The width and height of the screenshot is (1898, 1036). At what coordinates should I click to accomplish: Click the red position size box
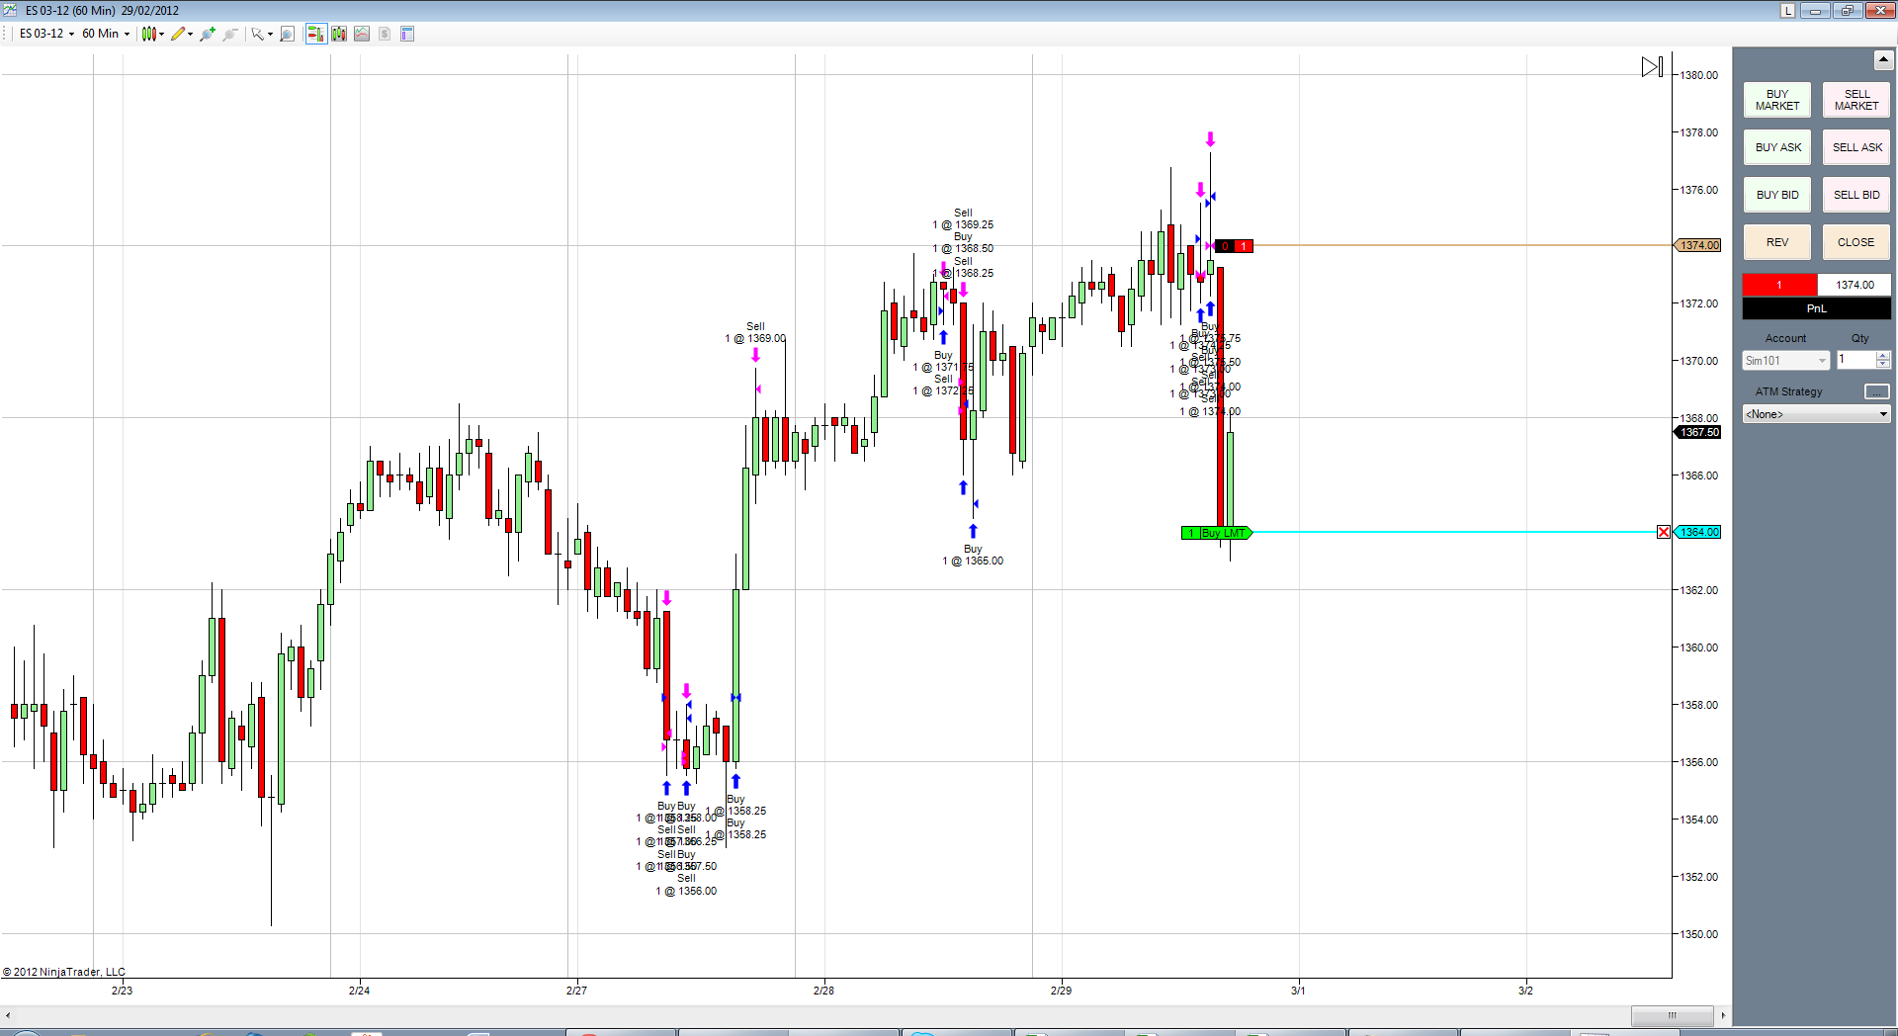[1779, 285]
